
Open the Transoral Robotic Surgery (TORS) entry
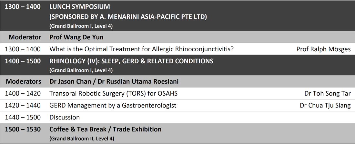pos(113,93)
